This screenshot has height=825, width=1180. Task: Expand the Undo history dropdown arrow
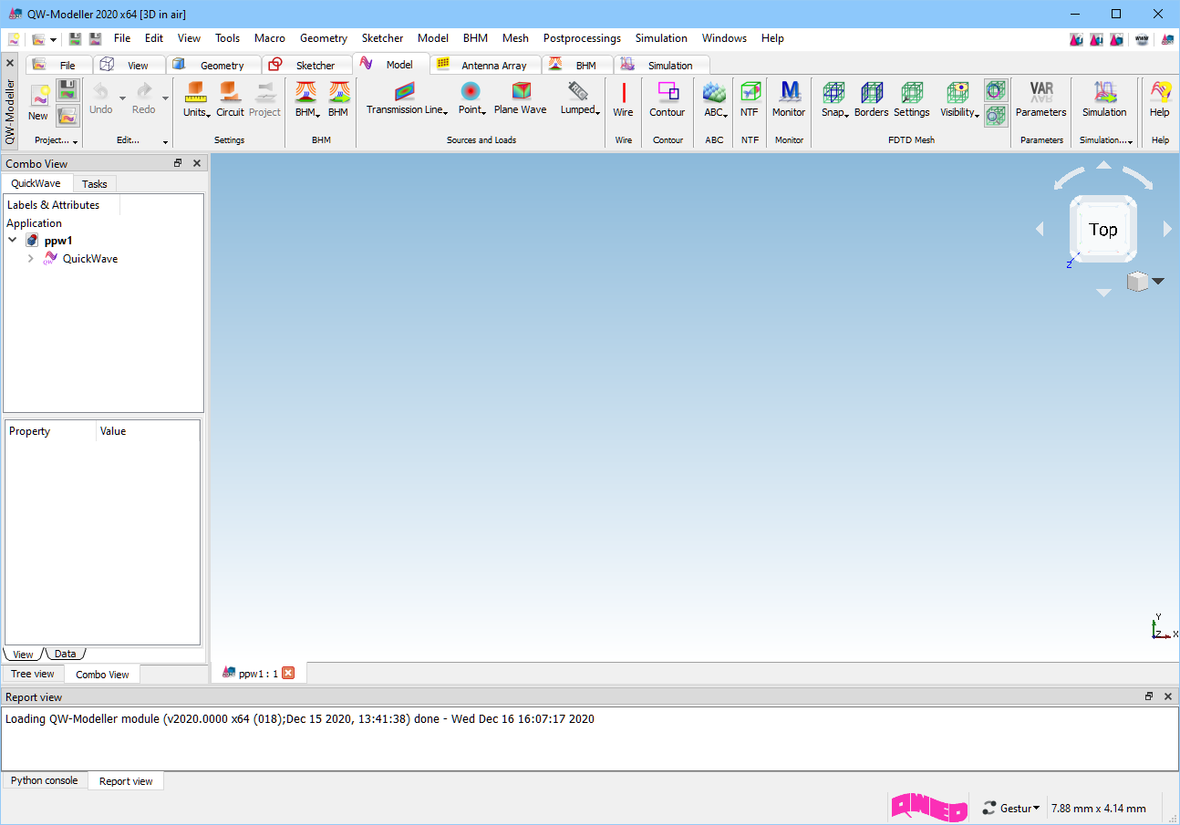tap(122, 98)
